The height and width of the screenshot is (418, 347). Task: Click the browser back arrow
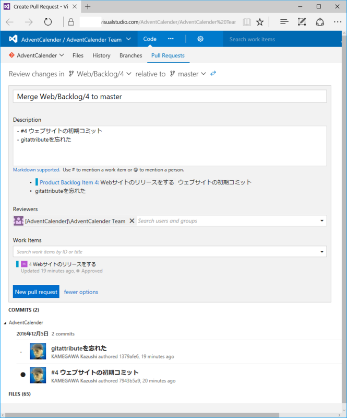[x=10, y=22]
